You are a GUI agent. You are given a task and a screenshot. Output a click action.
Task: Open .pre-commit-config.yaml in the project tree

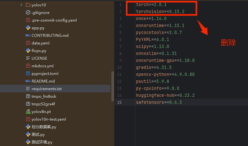click(x=54, y=20)
